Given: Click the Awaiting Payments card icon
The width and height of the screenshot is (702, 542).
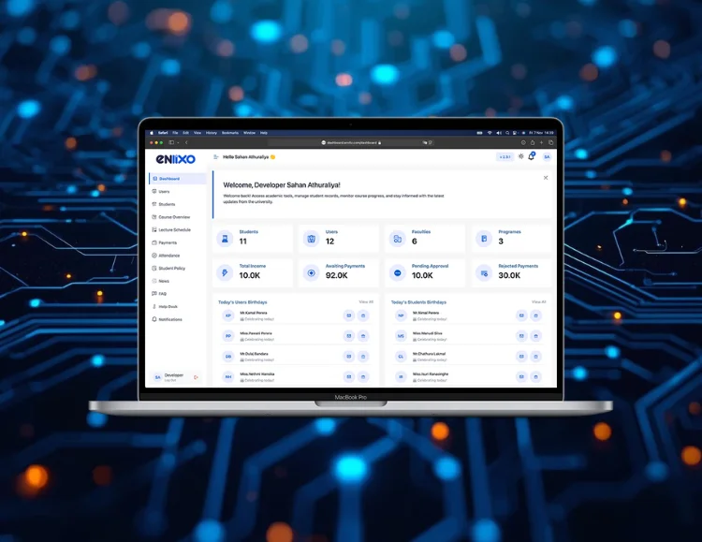Looking at the screenshot, I should pos(311,273).
